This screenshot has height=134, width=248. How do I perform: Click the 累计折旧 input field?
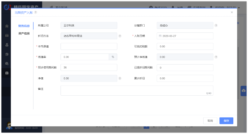tap(185, 78)
